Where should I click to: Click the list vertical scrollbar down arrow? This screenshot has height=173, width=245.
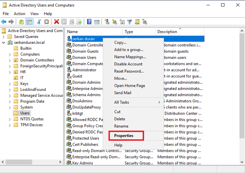(x=242, y=162)
